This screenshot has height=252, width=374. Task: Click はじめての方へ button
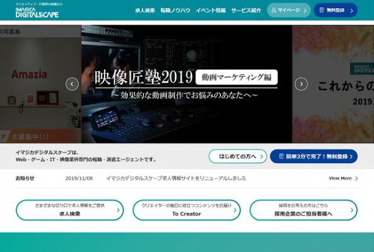pos(238,156)
